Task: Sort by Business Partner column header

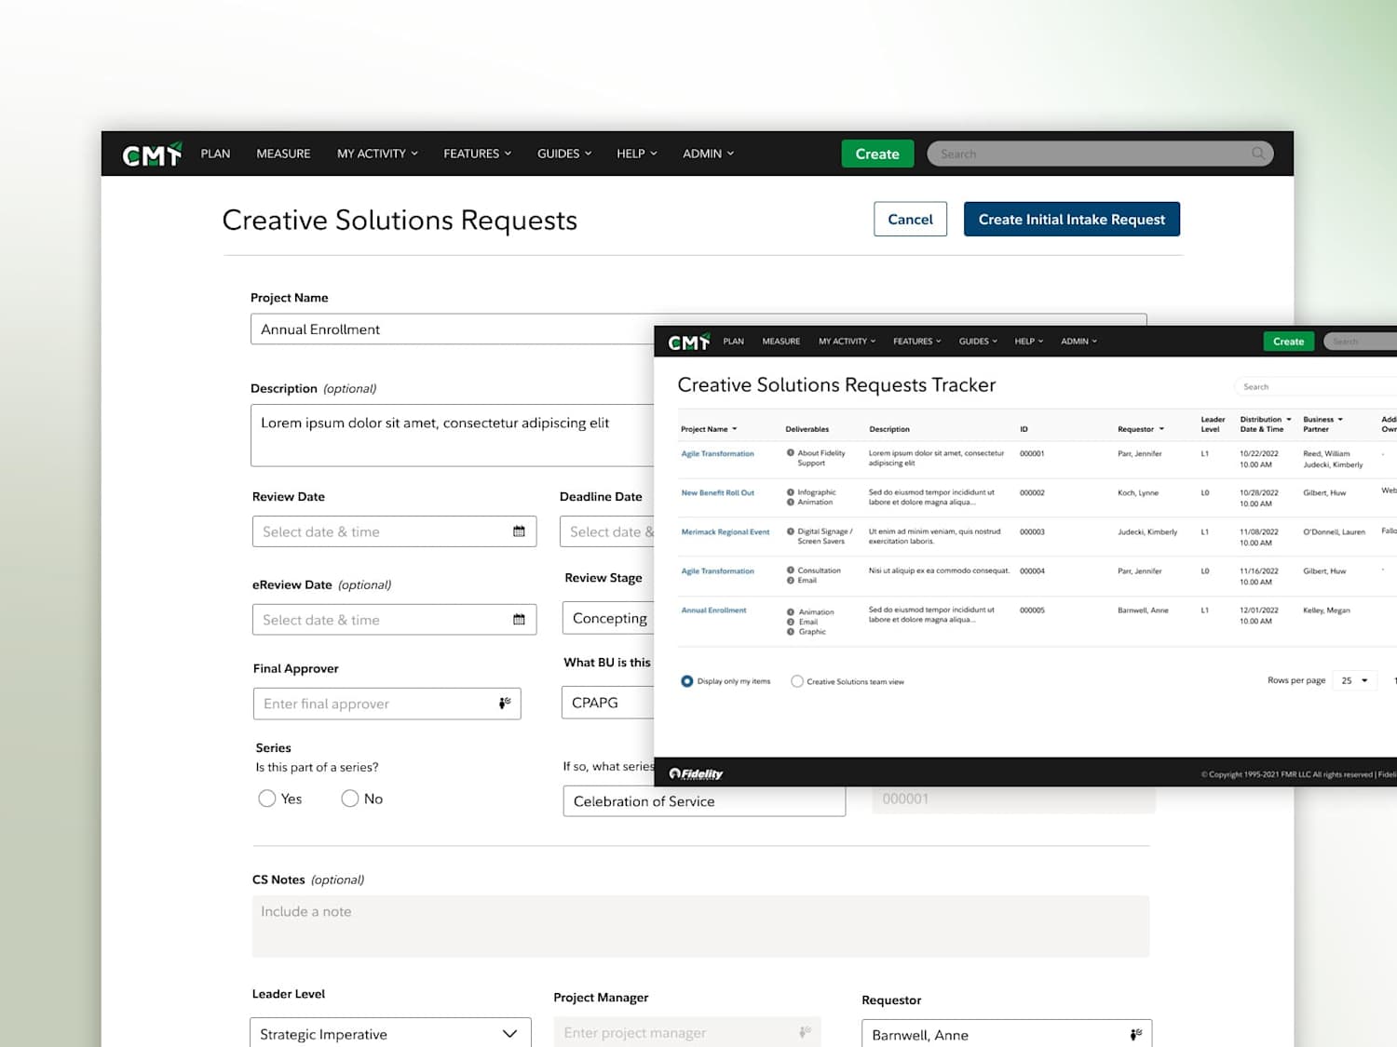Action: tap(1322, 424)
